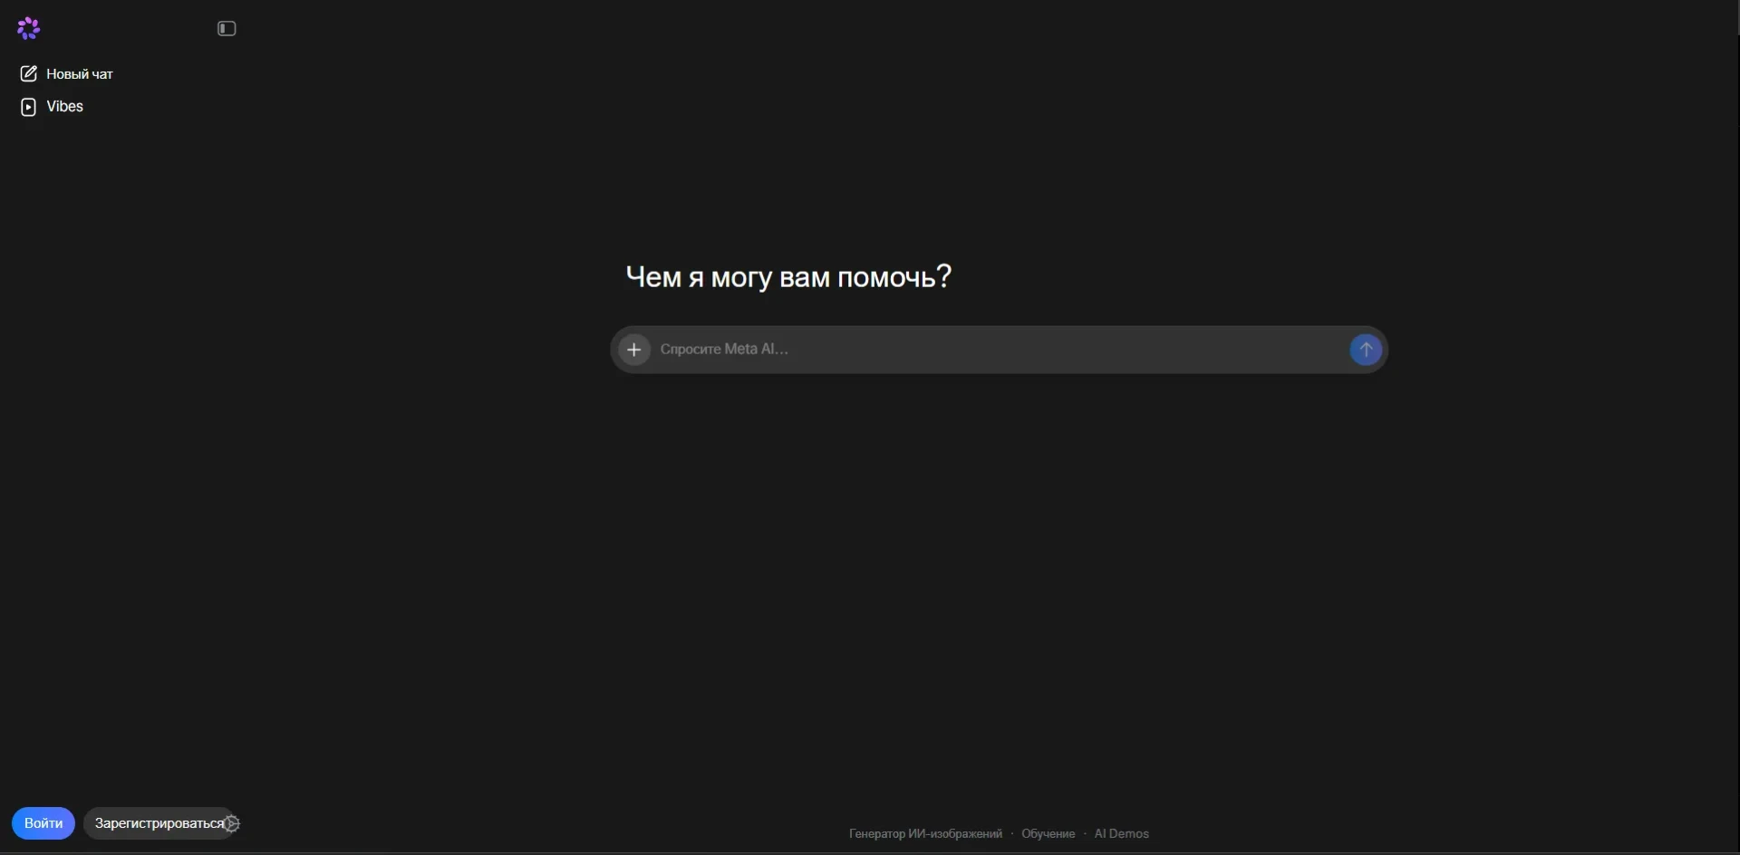The height and width of the screenshot is (855, 1740).
Task: Open Генератор ИИ-изображений footer link
Action: click(925, 834)
